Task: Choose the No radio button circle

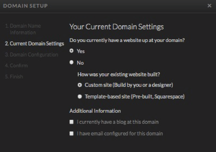Action: 72,62
